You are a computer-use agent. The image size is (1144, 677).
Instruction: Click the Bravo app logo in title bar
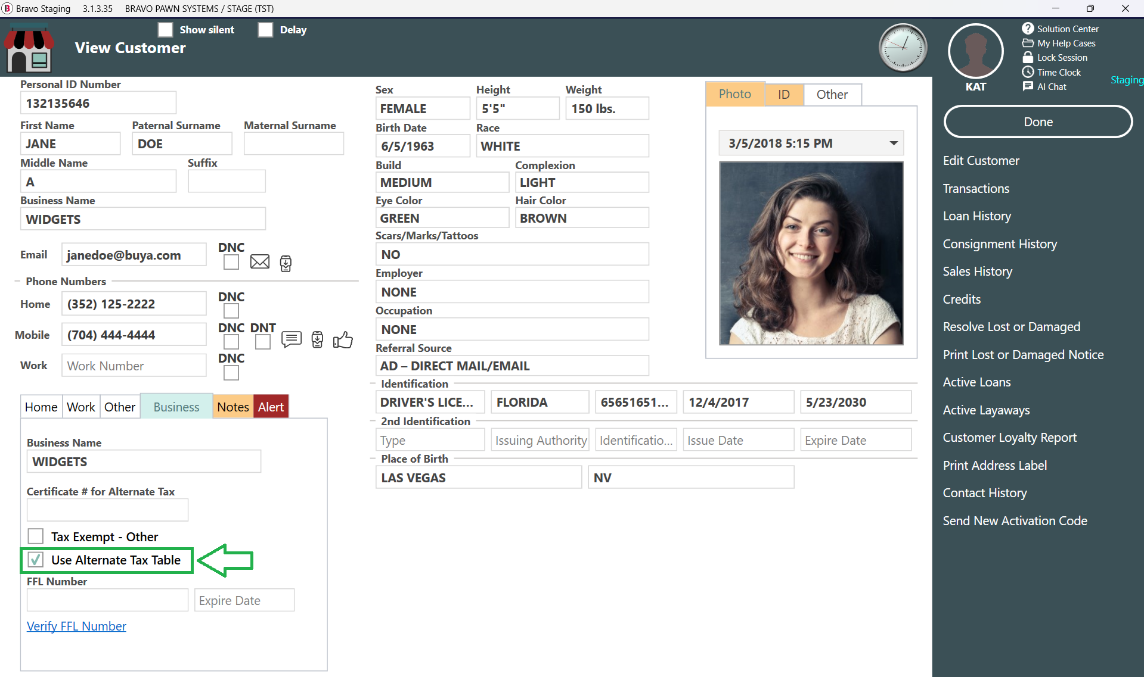coord(7,8)
